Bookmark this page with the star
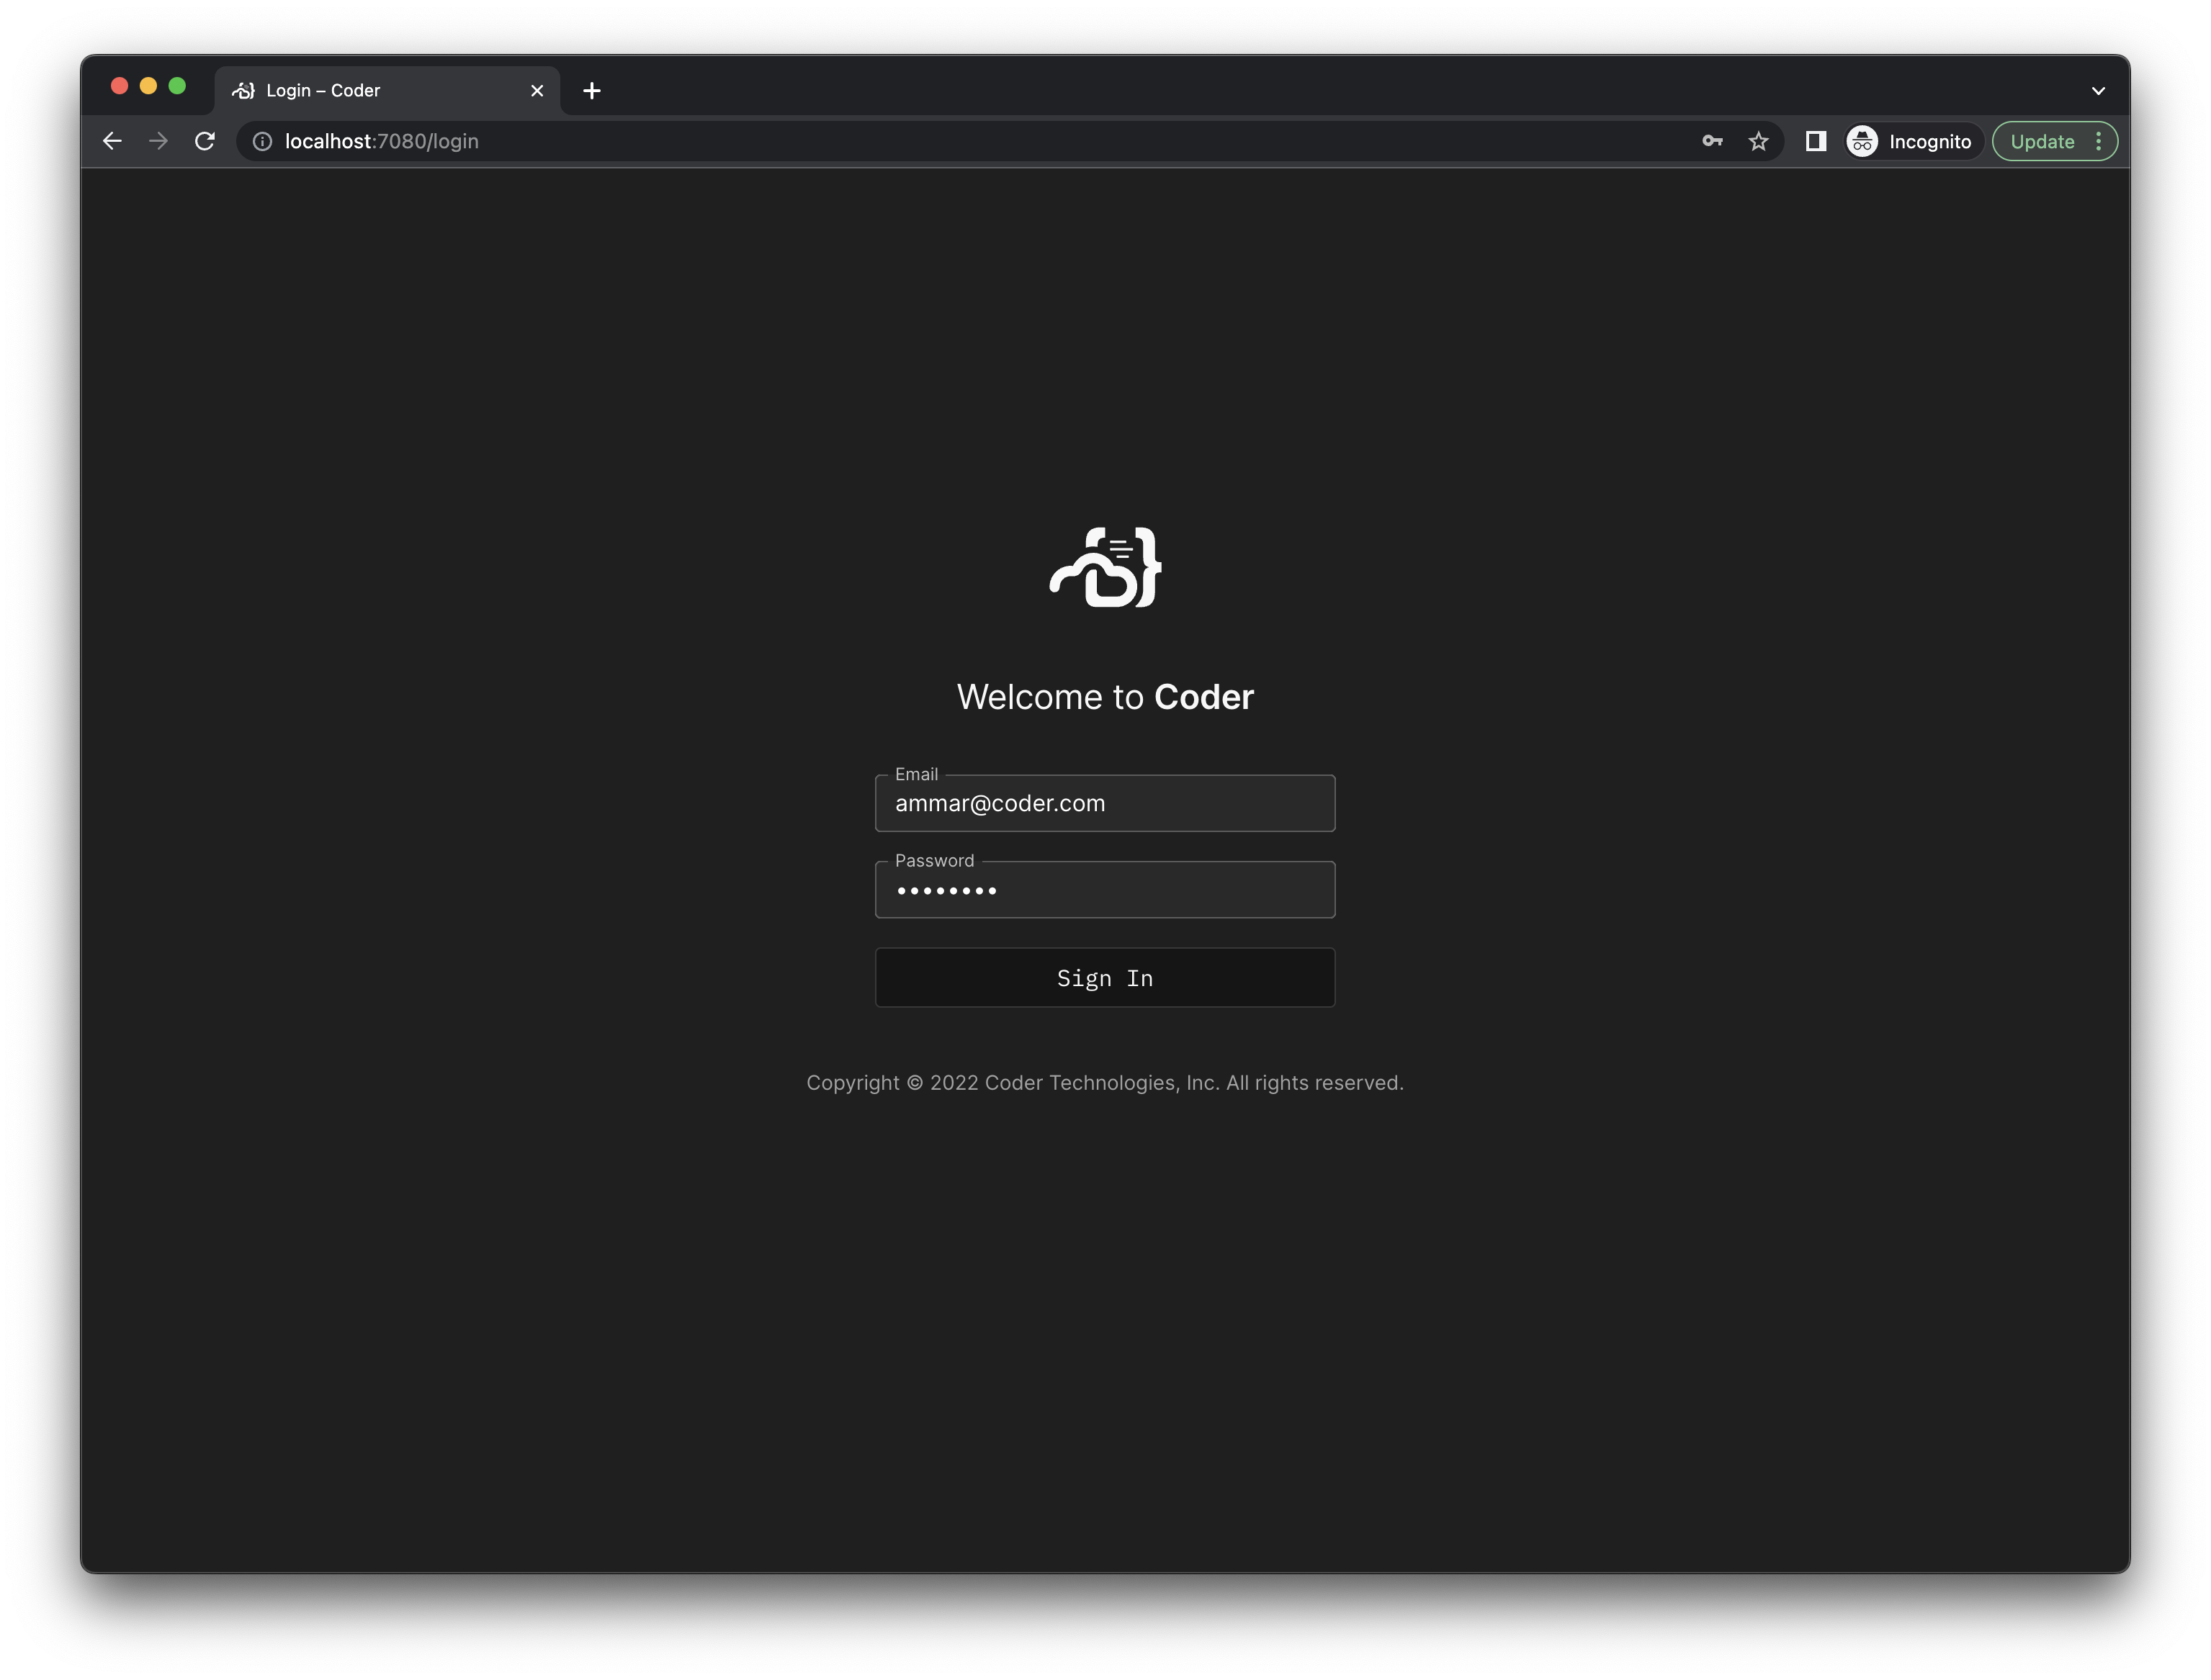The image size is (2211, 1680). tap(1758, 141)
